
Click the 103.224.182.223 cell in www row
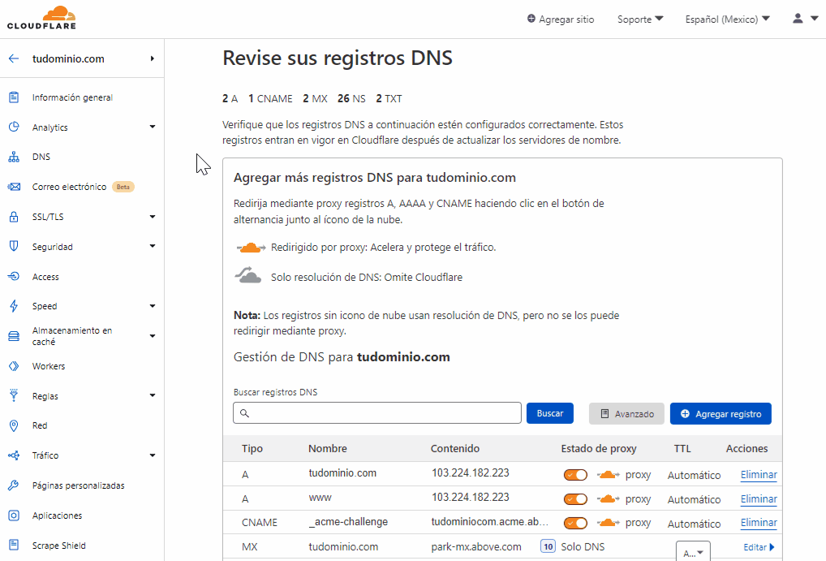[x=471, y=497]
